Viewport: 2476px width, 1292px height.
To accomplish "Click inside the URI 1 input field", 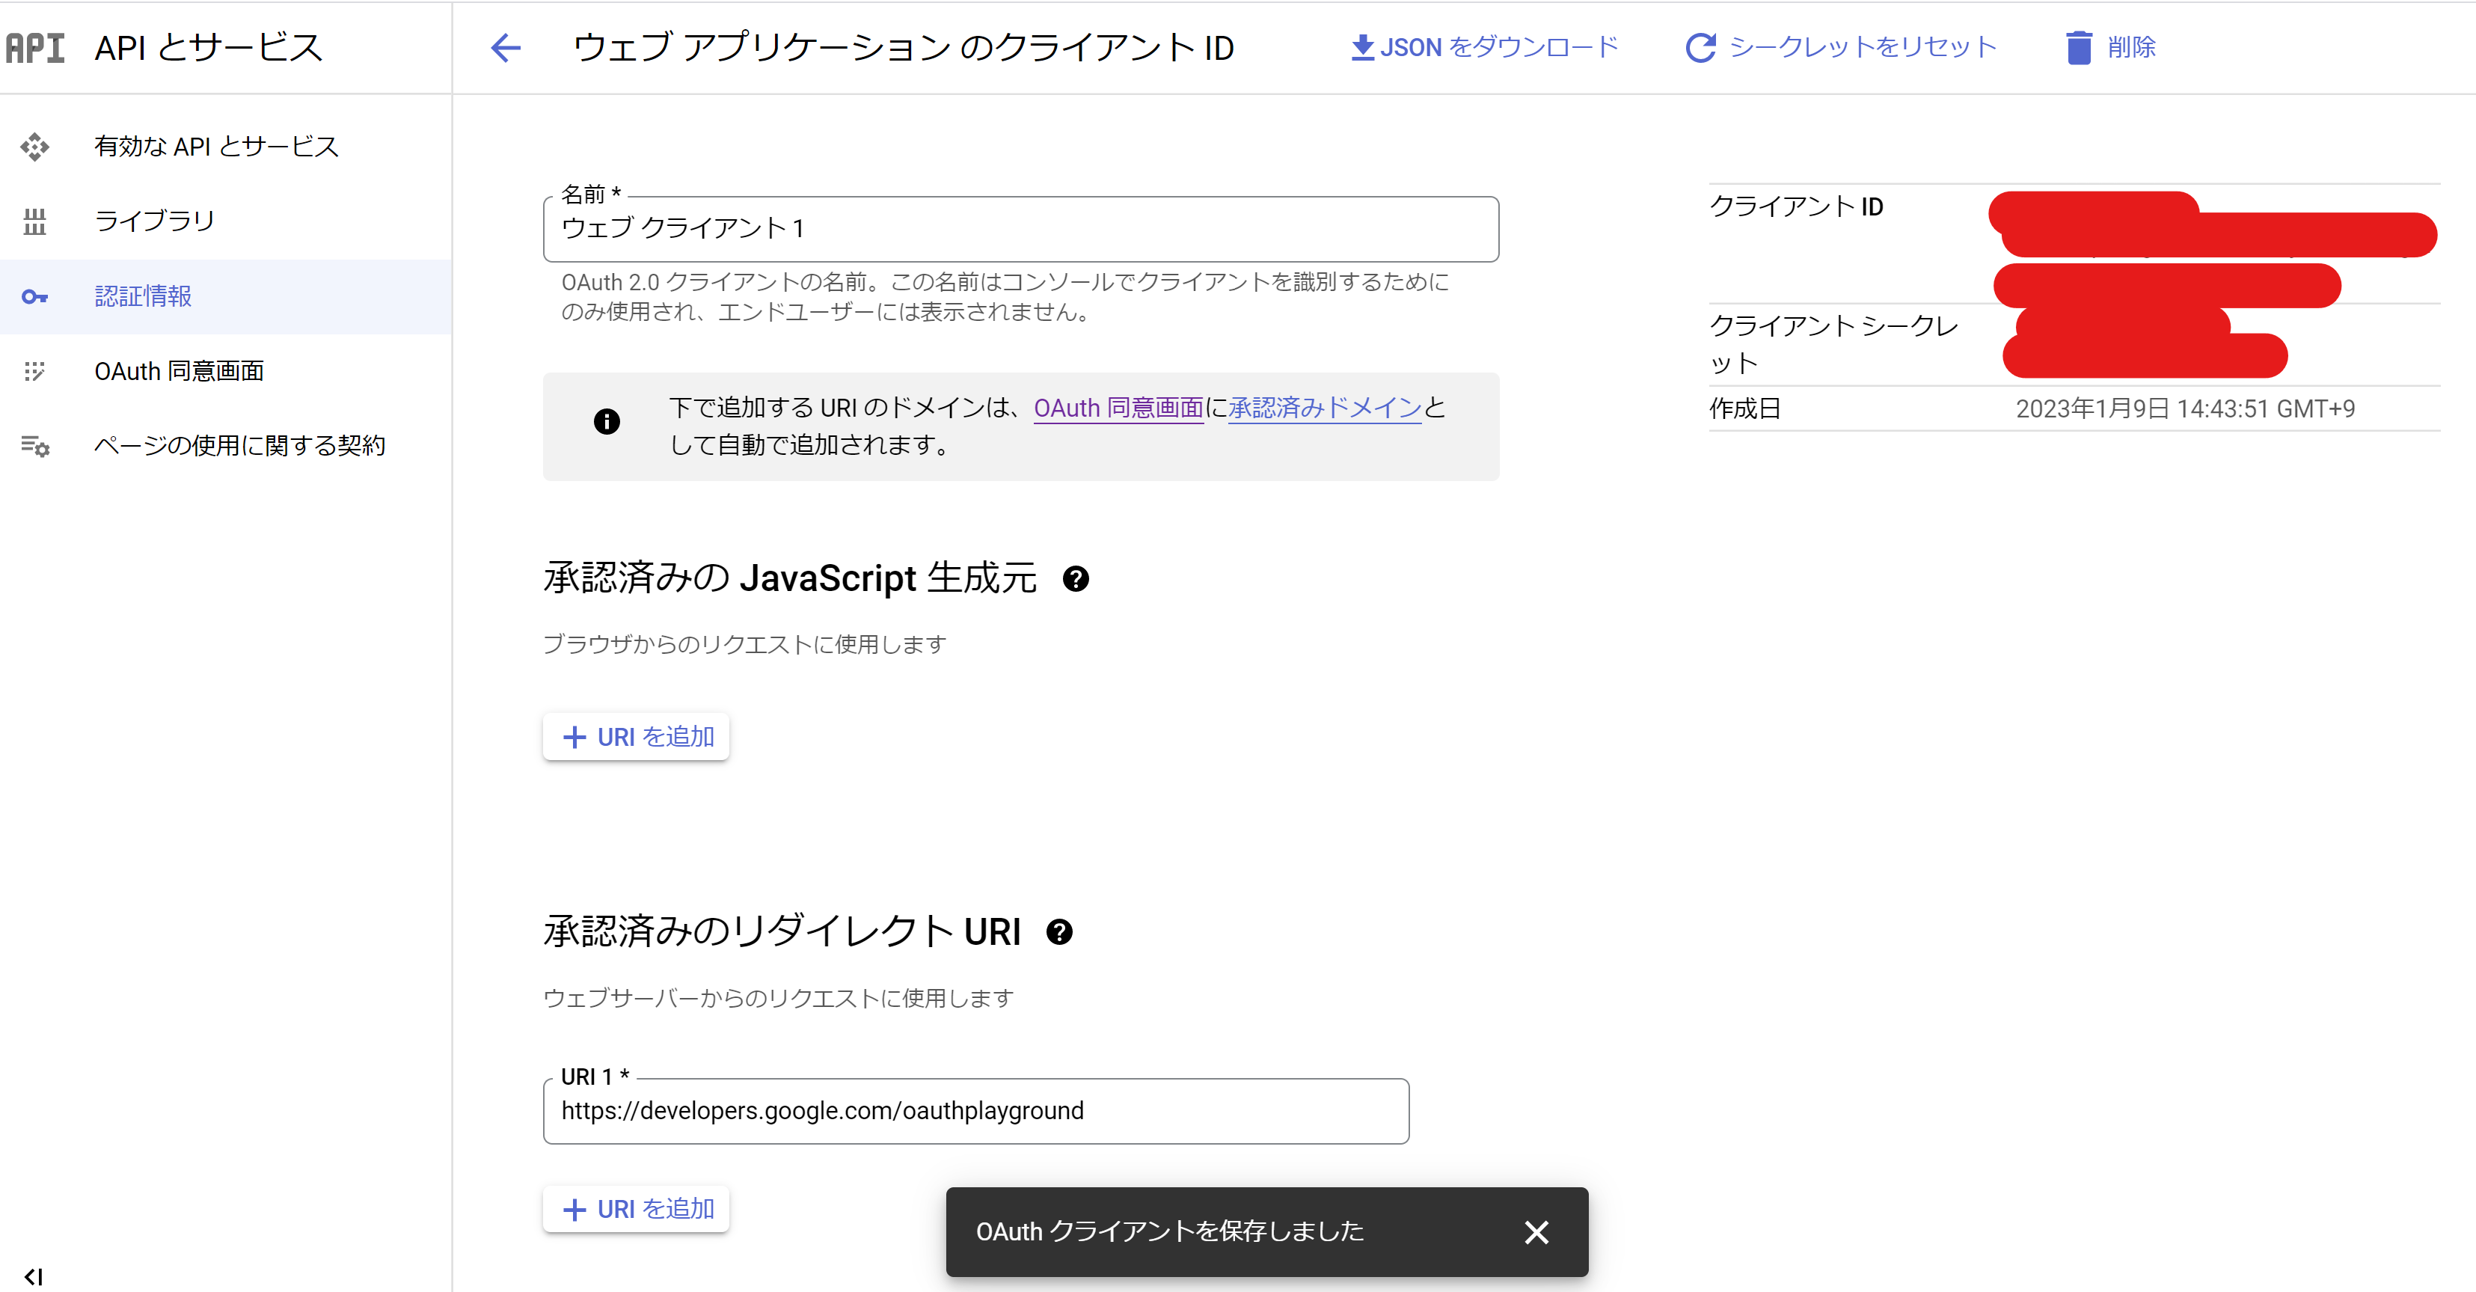I will pos(975,1111).
